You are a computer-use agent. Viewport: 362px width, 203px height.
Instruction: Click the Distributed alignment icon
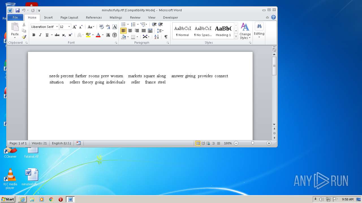[150, 31]
